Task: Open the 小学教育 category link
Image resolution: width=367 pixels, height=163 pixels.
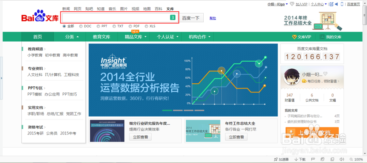Action: (35, 55)
